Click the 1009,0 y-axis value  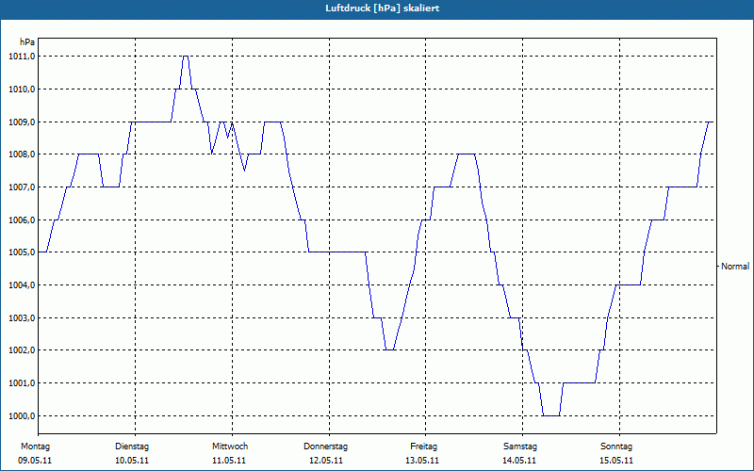point(22,122)
